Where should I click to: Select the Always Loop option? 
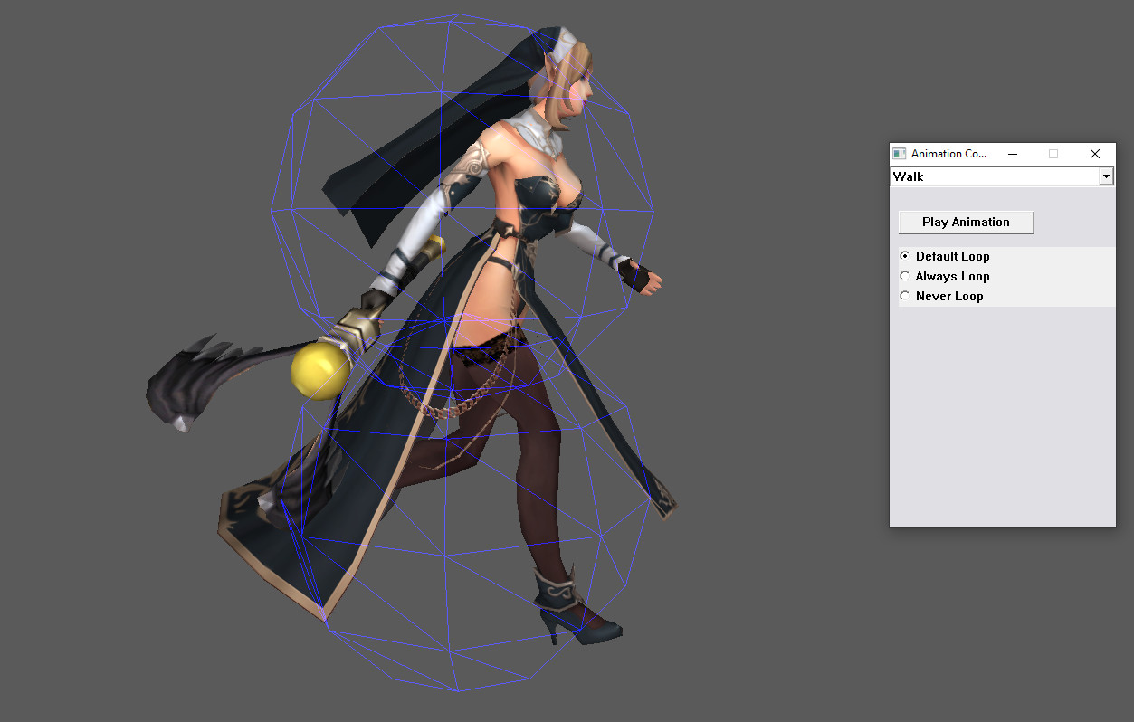905,276
